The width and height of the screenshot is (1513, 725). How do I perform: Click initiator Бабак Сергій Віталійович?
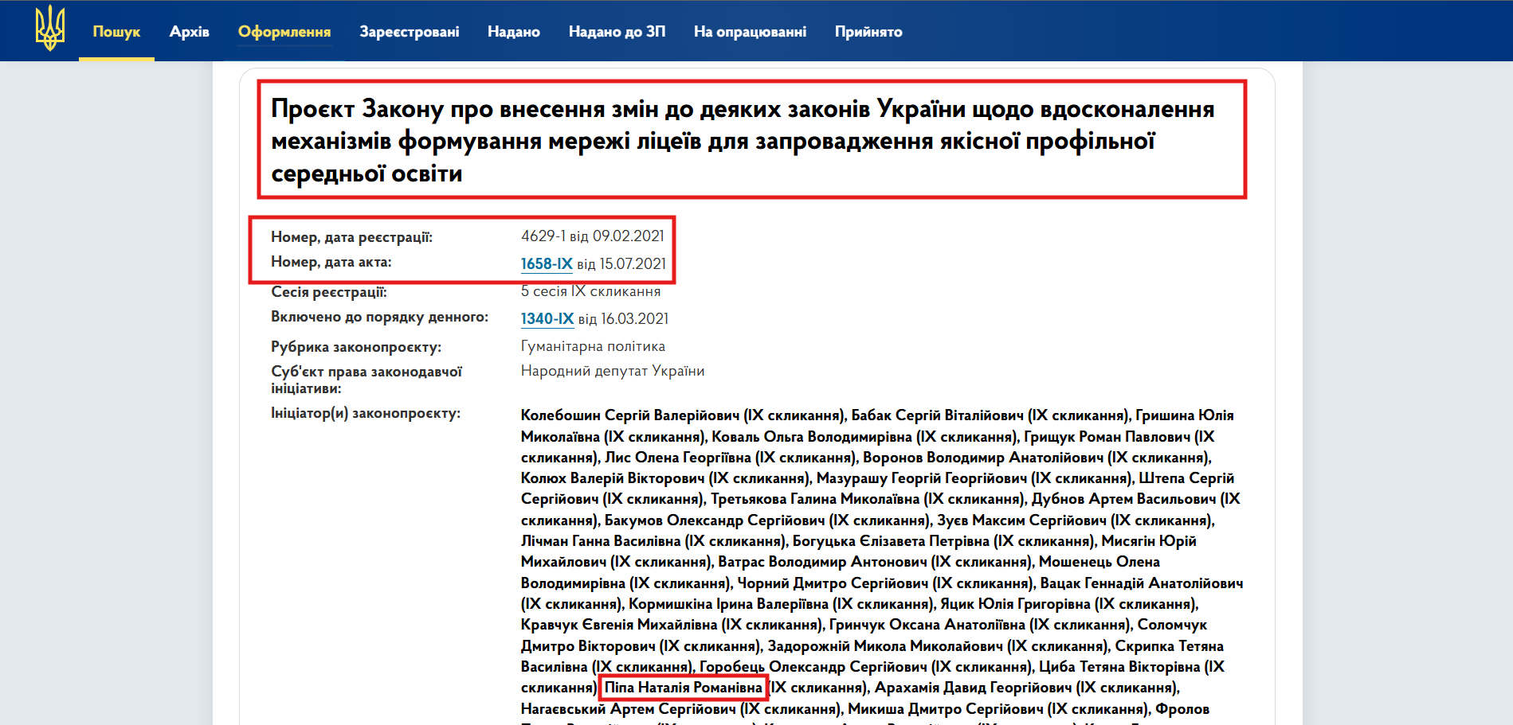point(938,415)
